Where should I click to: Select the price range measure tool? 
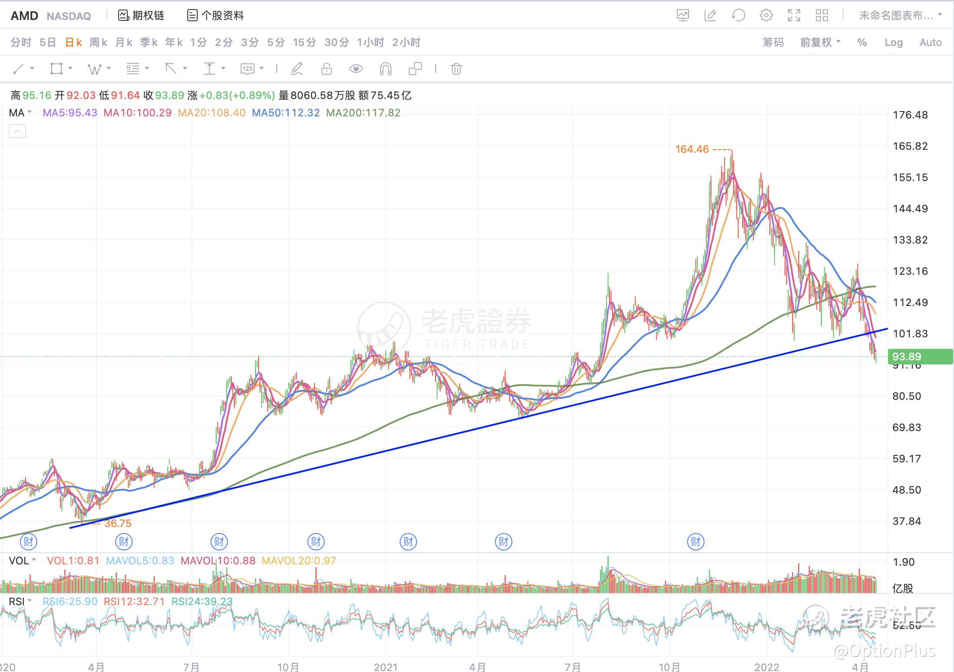pyautogui.click(x=209, y=69)
